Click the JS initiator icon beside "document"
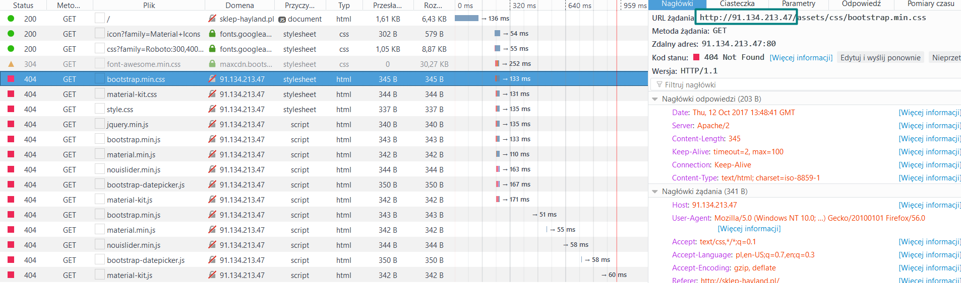The height and width of the screenshot is (283, 961). tap(282, 20)
